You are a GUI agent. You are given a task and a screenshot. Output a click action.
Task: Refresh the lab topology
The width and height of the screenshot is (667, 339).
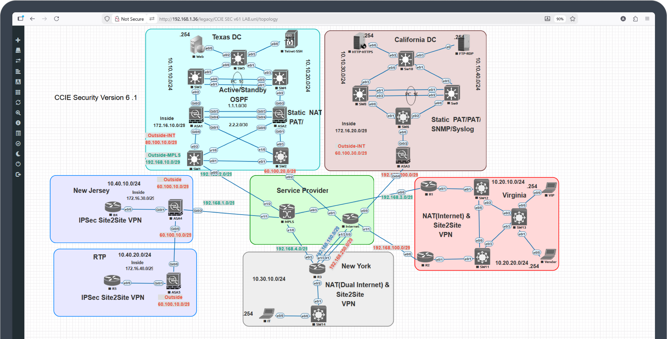pos(18,103)
